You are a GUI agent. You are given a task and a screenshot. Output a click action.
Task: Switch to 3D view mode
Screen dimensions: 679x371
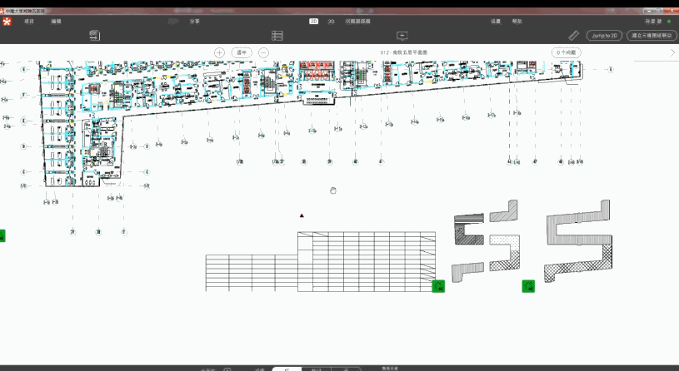(x=331, y=21)
